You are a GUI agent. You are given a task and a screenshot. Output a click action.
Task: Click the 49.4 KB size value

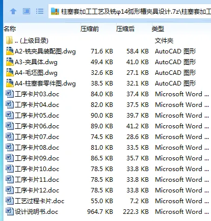102,62
